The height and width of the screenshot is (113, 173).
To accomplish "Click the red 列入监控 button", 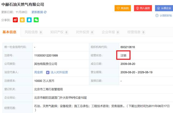I will coord(143,8).
